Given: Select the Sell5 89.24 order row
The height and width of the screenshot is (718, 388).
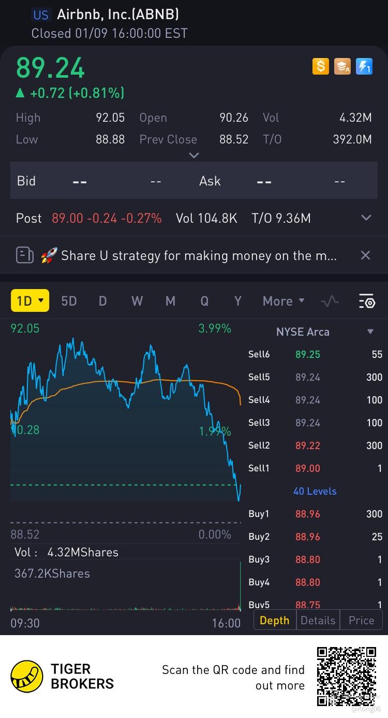Looking at the screenshot, I should click(316, 377).
